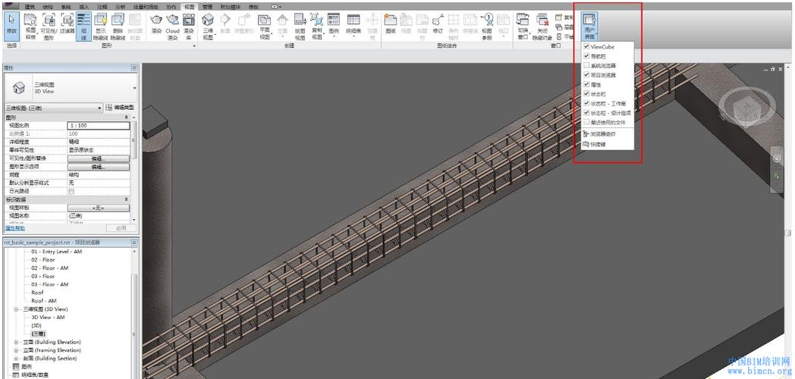Viewport: 795px width, 379px height.
Task: Expand 图形 ribbon panel dialog launcher arrow
Action: click(193, 45)
